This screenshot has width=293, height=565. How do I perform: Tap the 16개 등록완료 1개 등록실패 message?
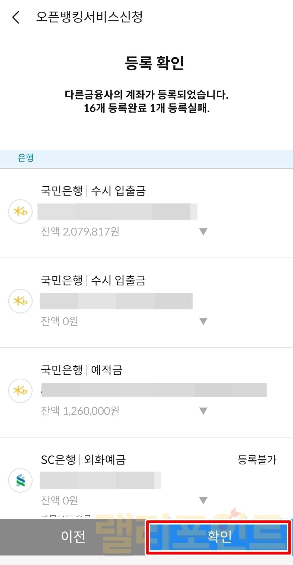(x=146, y=108)
